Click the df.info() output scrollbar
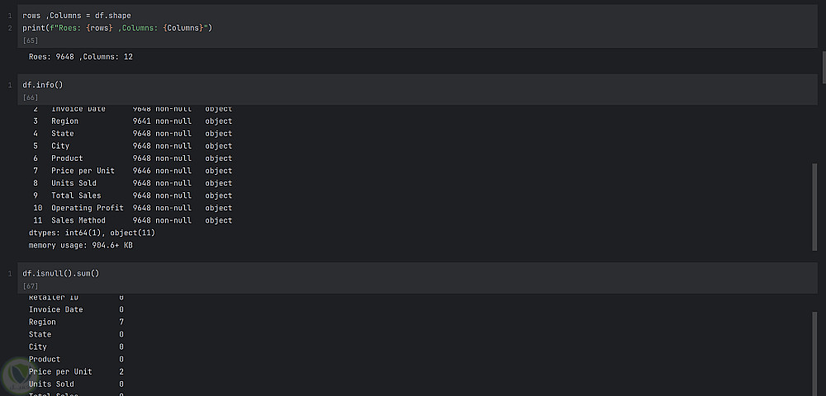Viewport: 826px width, 396px height. [x=814, y=206]
